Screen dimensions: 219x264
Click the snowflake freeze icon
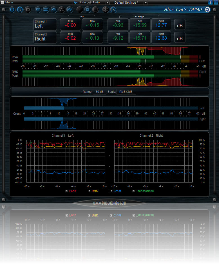pyautogui.click(x=106, y=10)
